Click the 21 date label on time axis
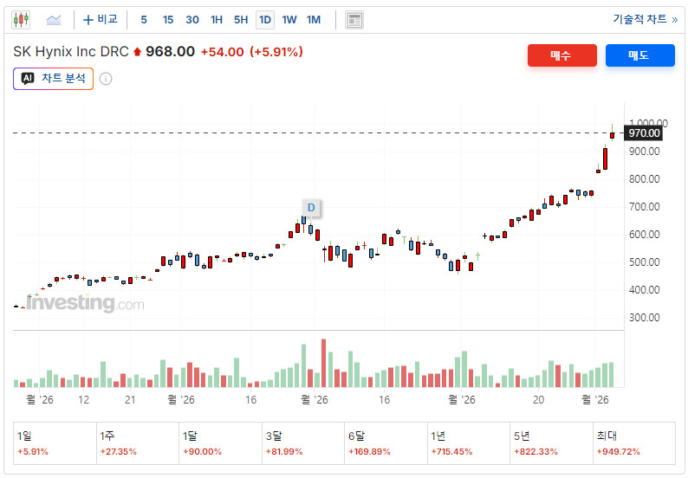This screenshot has height=478, width=688. coord(130,400)
